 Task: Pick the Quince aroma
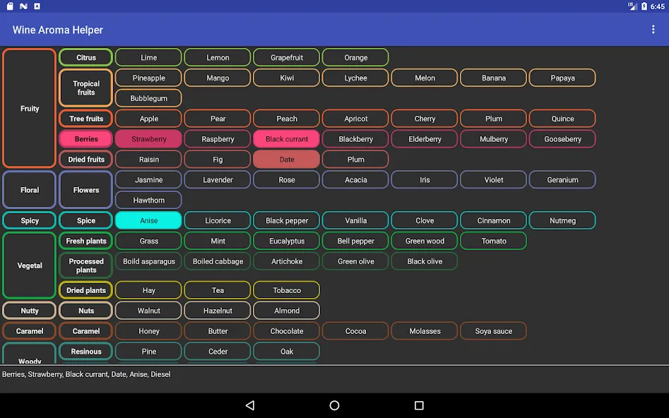[x=562, y=119]
